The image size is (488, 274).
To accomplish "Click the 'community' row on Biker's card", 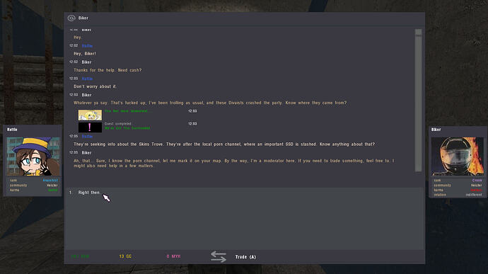I will [x=458, y=185].
